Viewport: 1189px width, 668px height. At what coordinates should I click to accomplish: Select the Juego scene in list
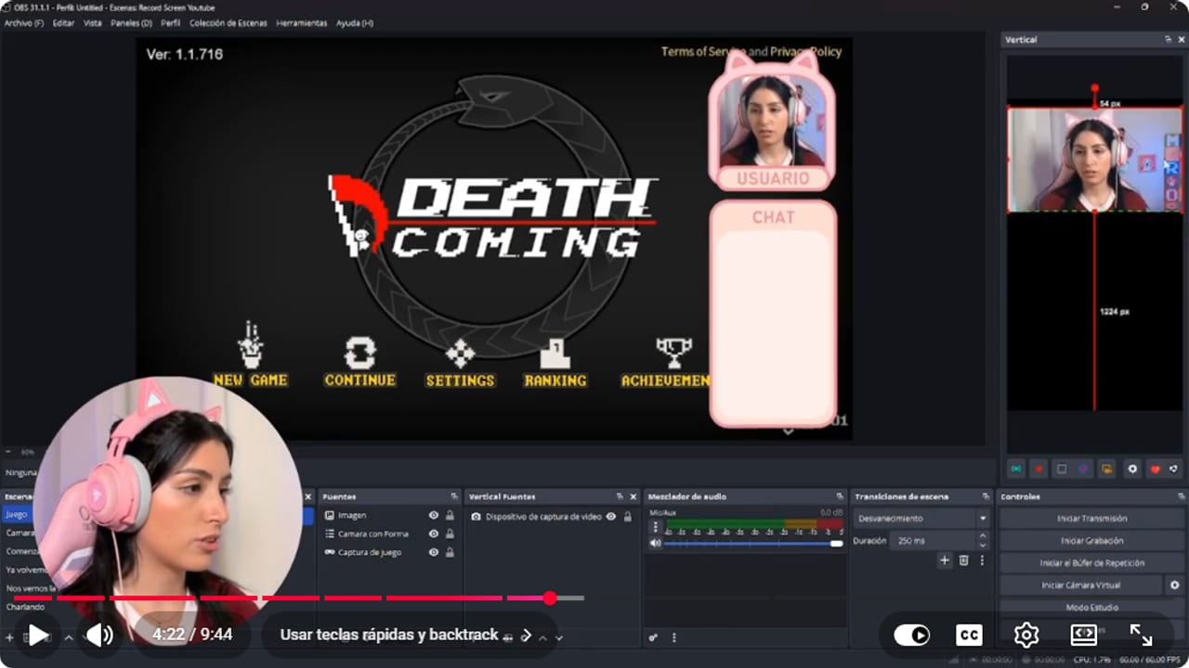click(18, 515)
